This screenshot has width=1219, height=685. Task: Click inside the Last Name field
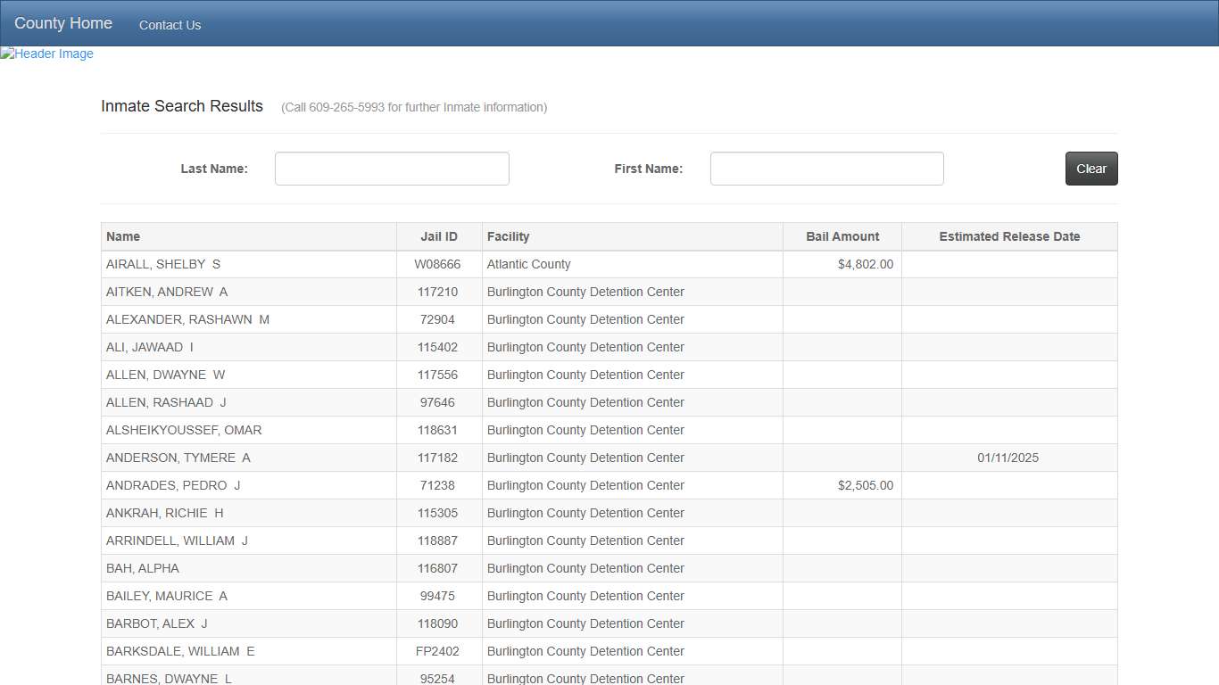point(391,169)
